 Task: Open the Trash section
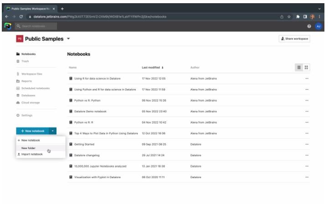tap(25, 61)
